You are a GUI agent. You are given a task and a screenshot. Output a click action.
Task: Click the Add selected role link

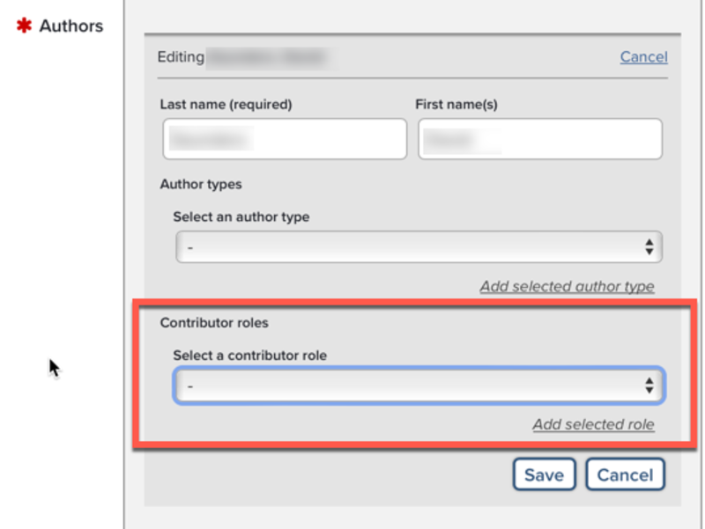593,424
